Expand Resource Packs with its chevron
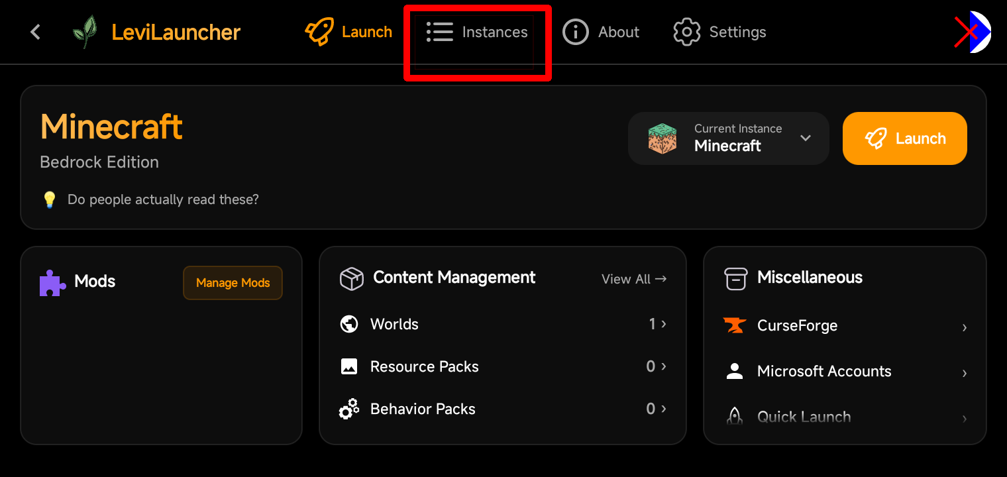The height and width of the screenshot is (477, 1007). [664, 366]
